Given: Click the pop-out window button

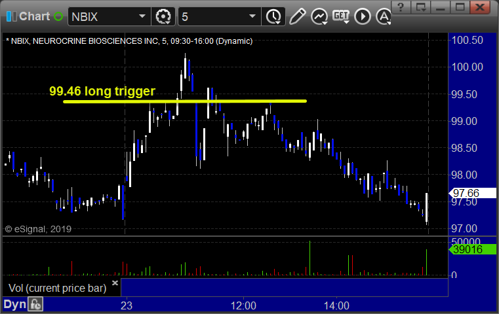Looking at the screenshot, I should [421, 7].
